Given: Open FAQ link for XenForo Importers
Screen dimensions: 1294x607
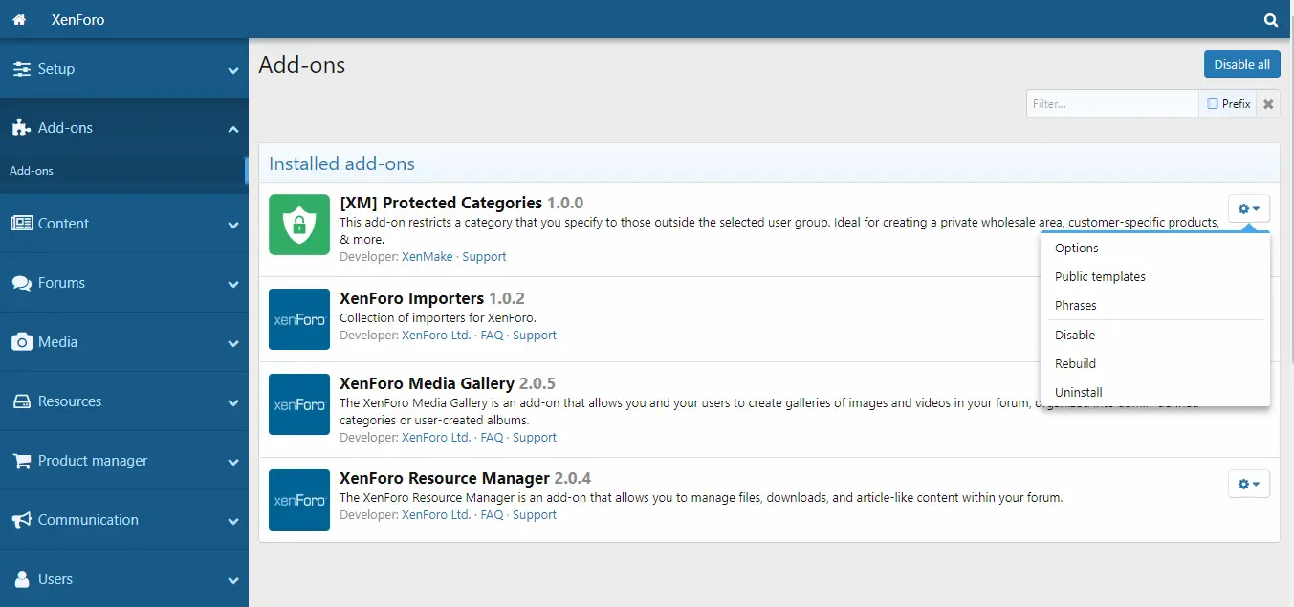Looking at the screenshot, I should pyautogui.click(x=492, y=336).
